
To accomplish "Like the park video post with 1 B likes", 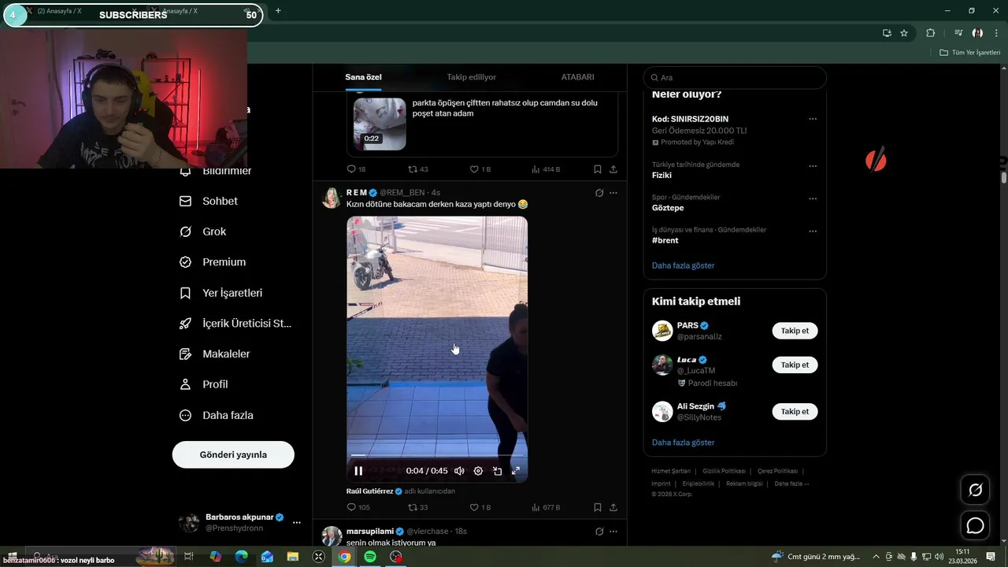I will pyautogui.click(x=480, y=169).
